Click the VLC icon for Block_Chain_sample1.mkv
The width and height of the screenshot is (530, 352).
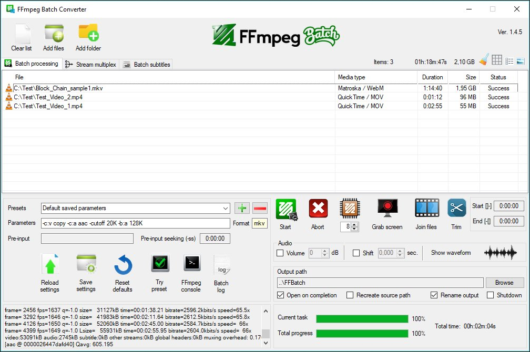pos(9,88)
